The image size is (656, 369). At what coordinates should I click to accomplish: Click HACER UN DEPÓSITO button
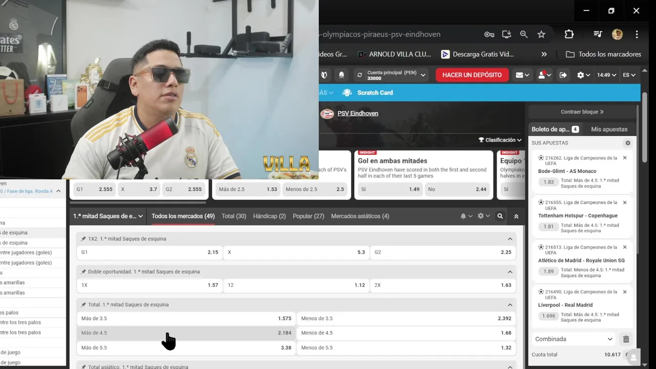coord(472,75)
